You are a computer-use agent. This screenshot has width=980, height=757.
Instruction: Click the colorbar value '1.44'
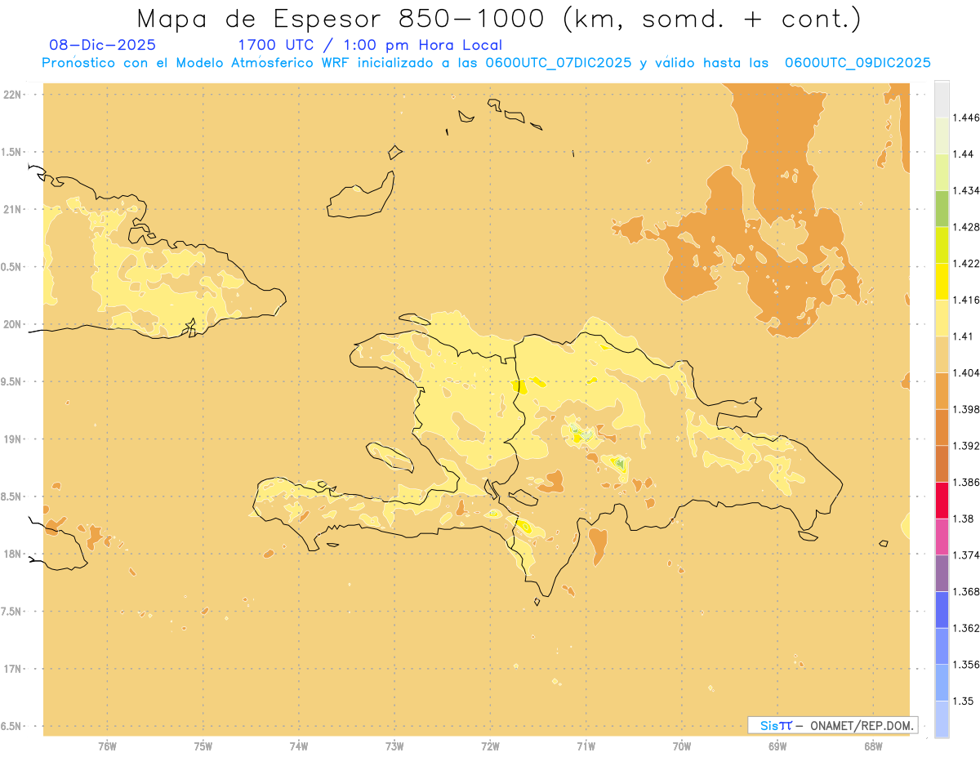[x=964, y=154]
